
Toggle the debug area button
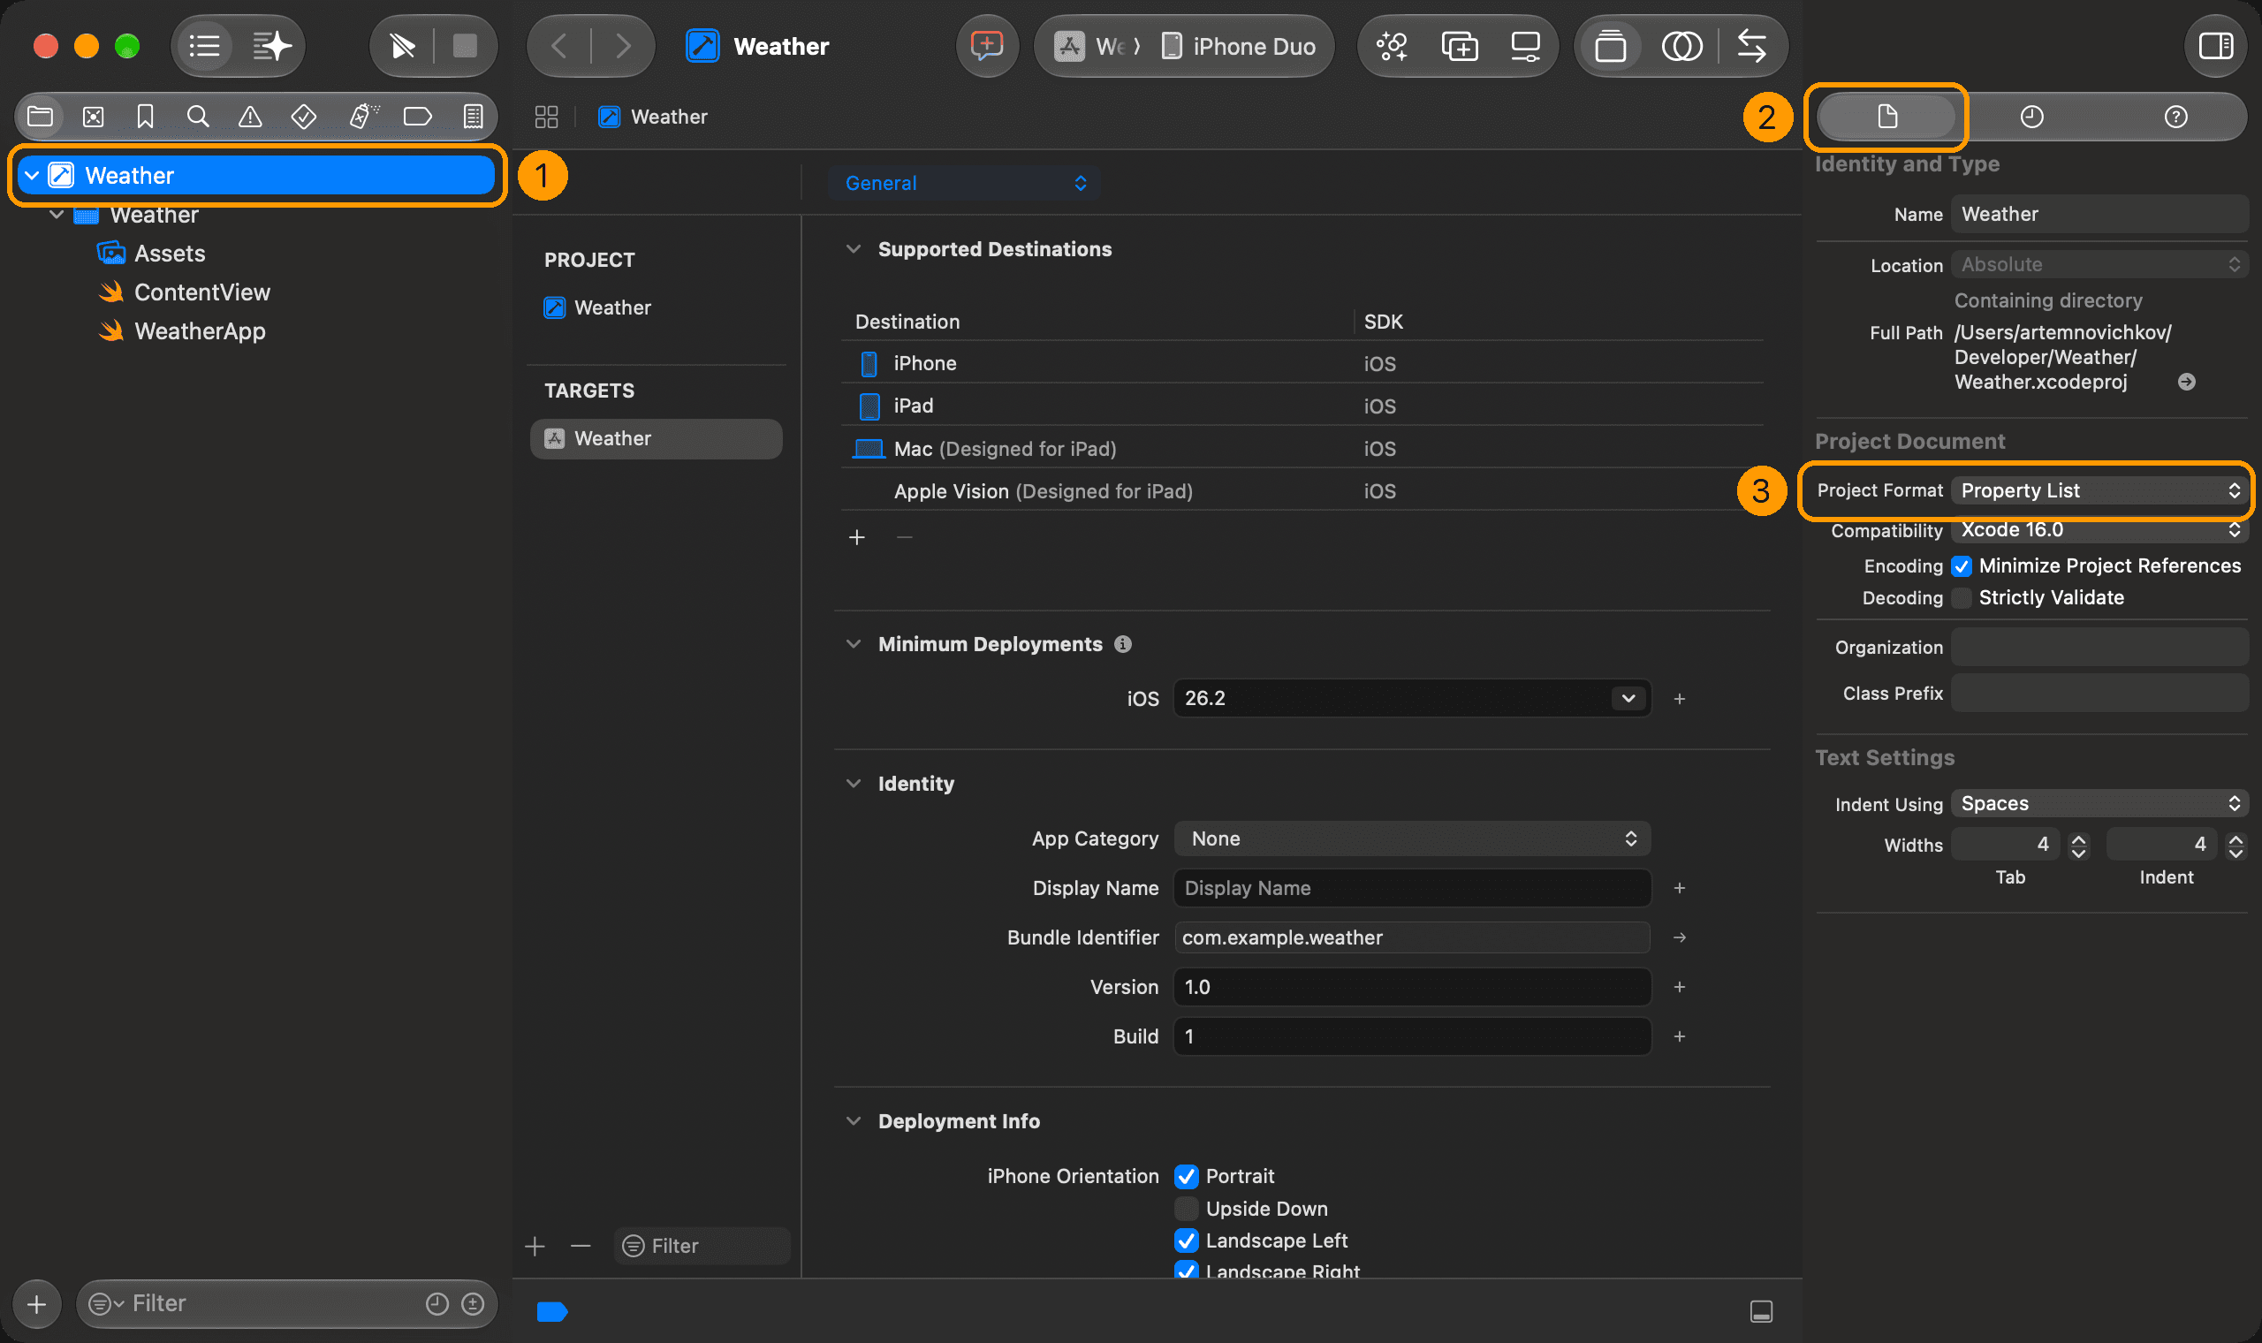[x=1761, y=1311]
